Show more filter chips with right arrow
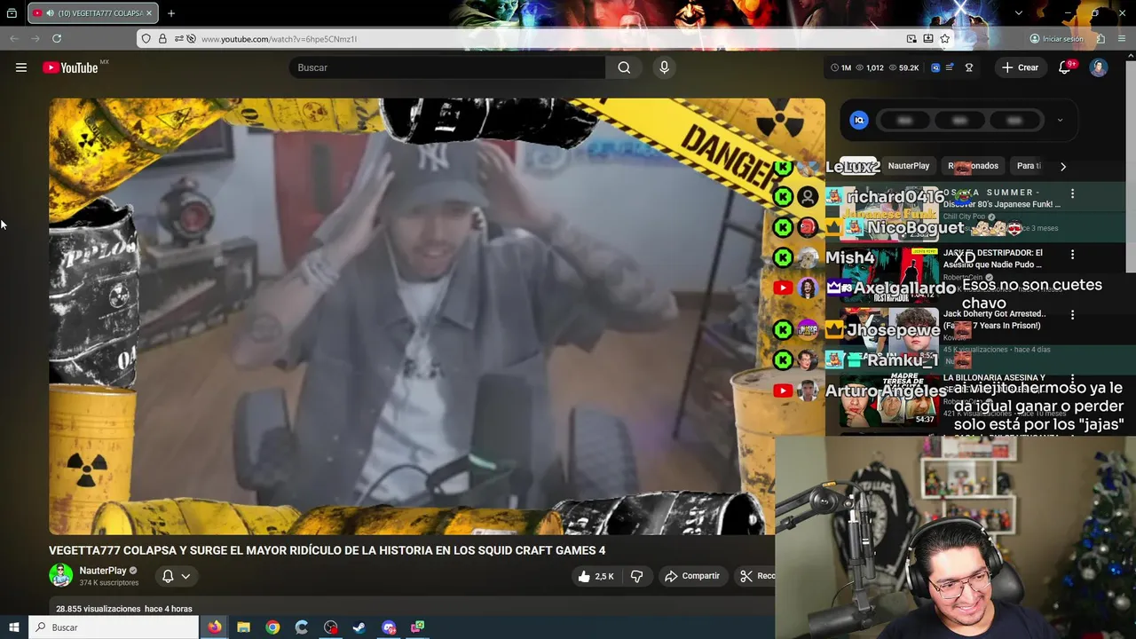The image size is (1136, 639). [x=1063, y=166]
